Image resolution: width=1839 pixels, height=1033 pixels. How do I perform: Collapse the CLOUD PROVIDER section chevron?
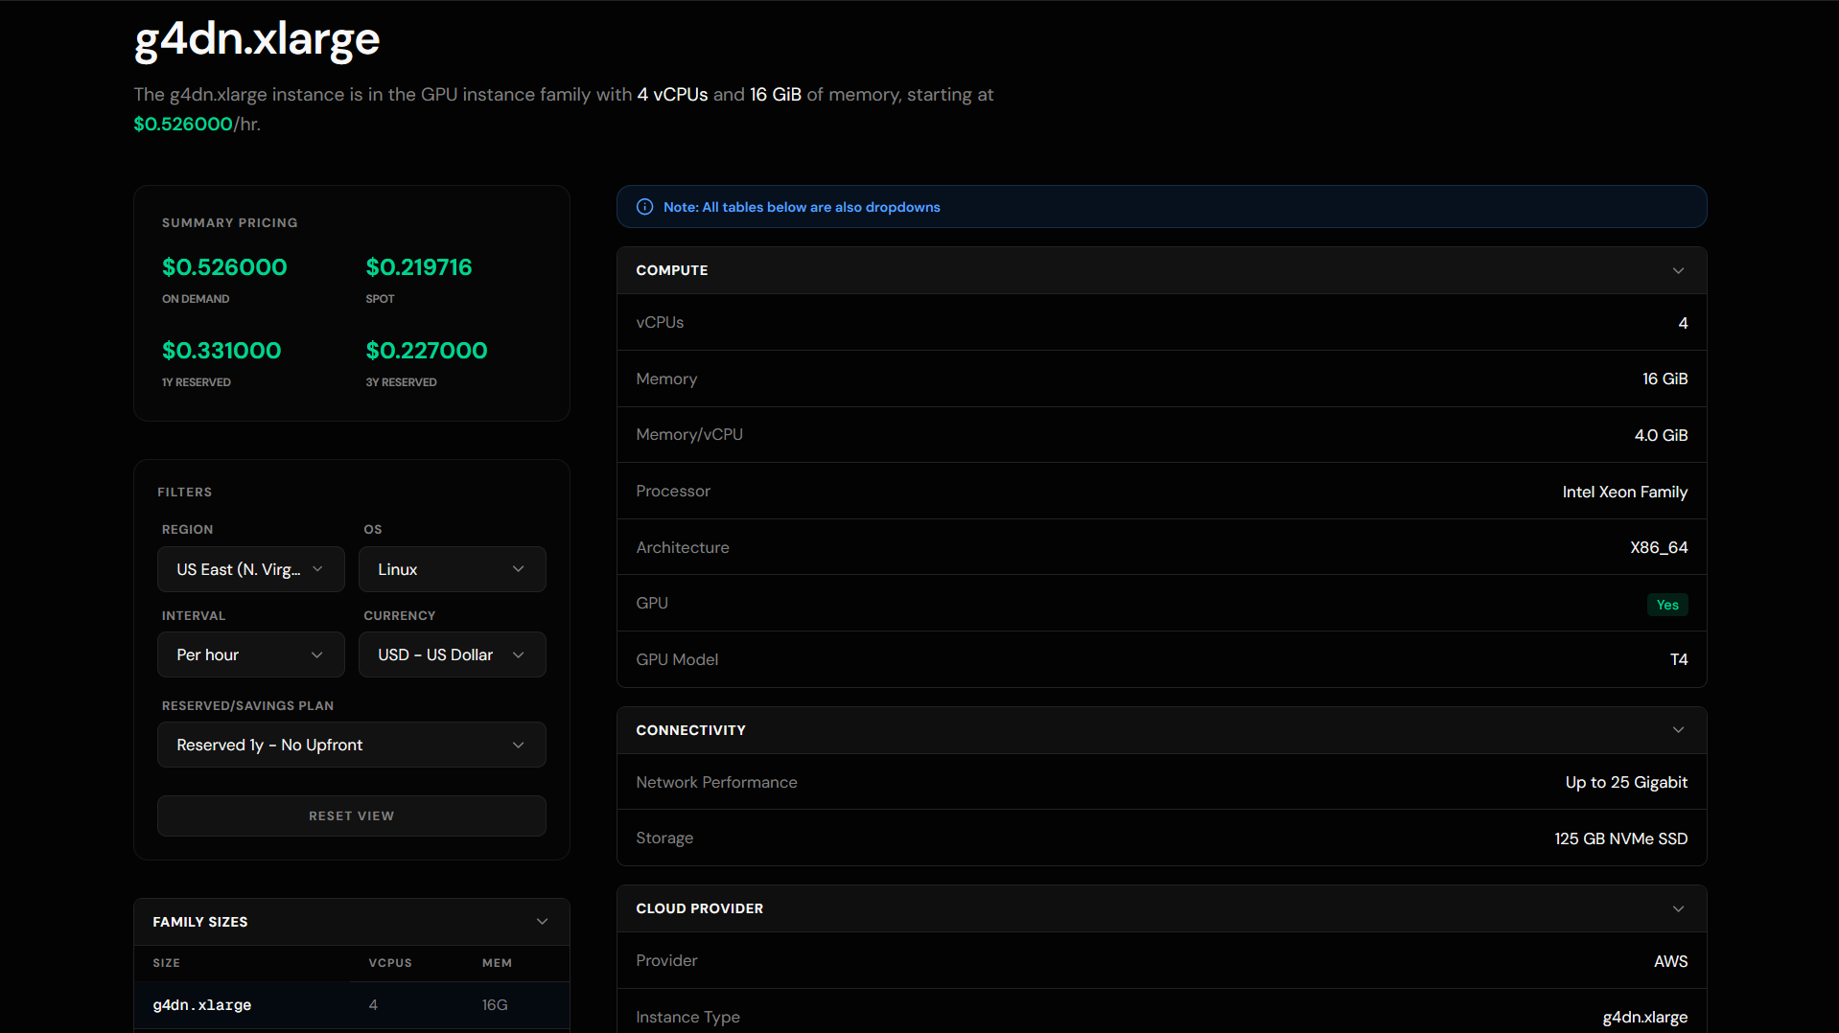point(1678,907)
